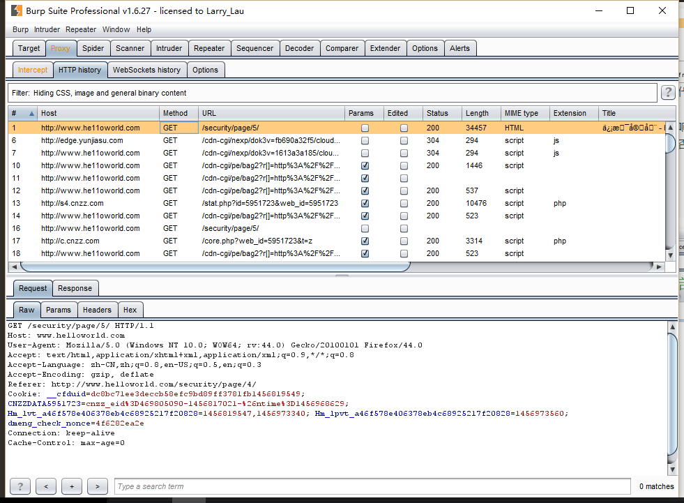Go to next search match arrow
684x503 pixels.
point(98,486)
